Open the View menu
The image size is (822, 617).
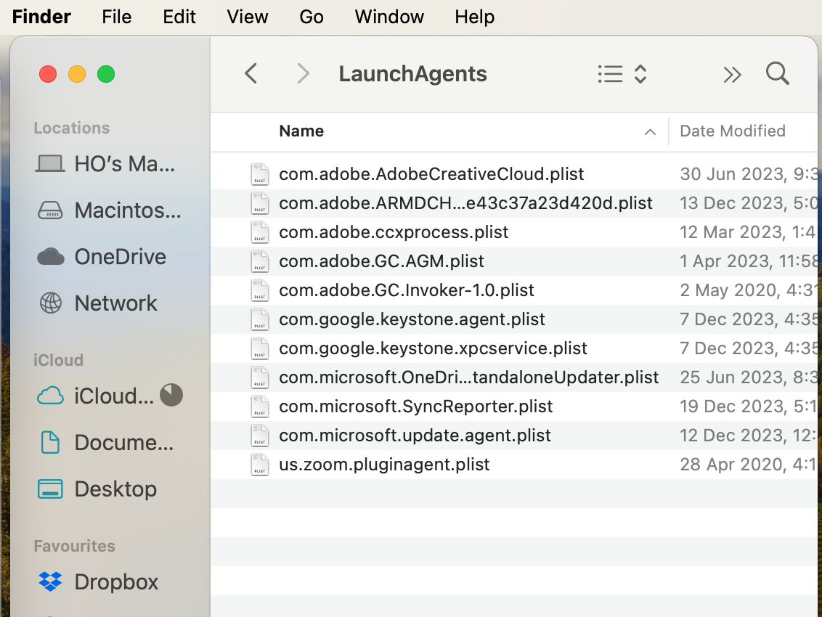point(248,17)
